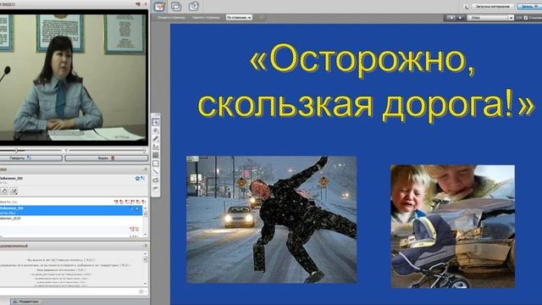Click the slipping man on icy road photo
The width and height of the screenshot is (542, 305).
271,219
